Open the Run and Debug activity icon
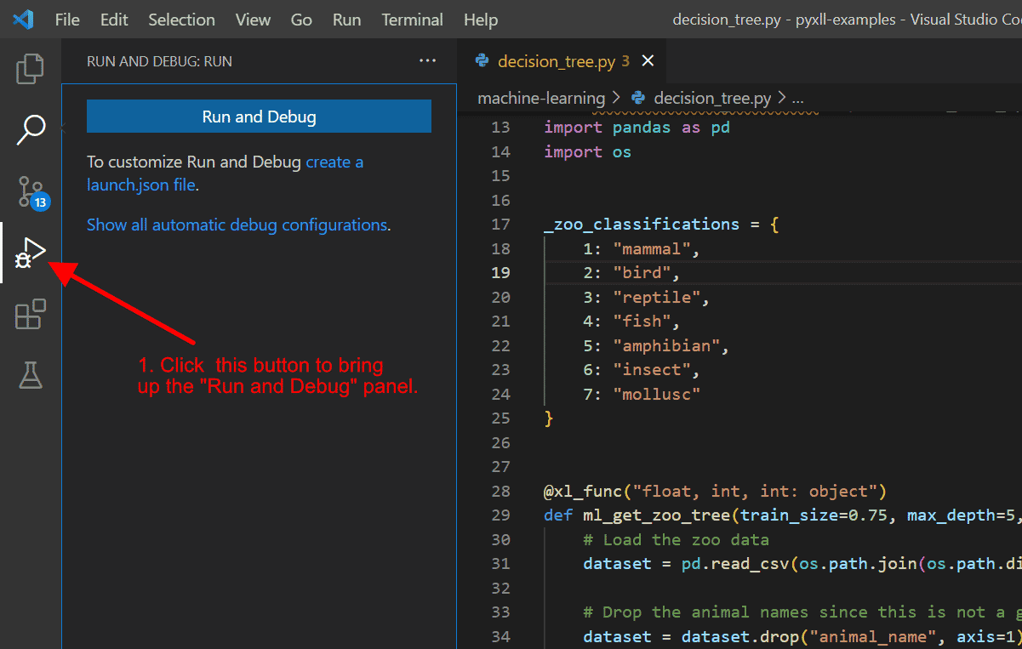 click(x=31, y=253)
